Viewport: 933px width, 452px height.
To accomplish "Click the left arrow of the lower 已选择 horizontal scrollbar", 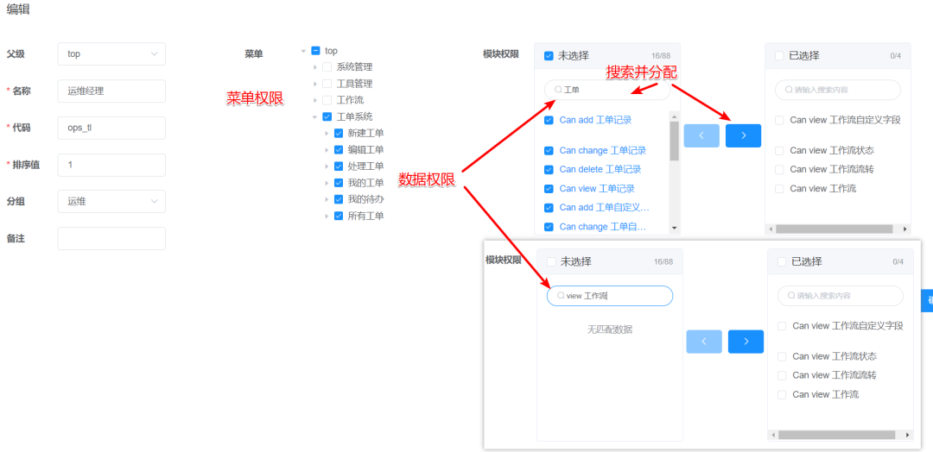I will (x=773, y=435).
